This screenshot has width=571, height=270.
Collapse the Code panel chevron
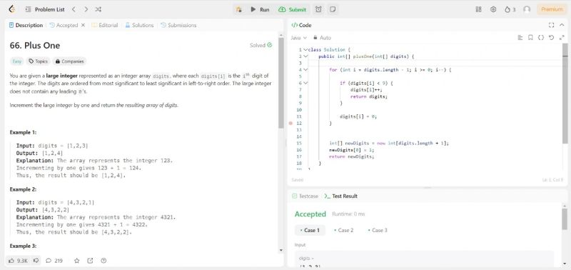[x=562, y=25]
